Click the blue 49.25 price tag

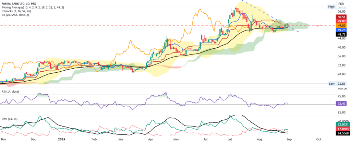[341, 30]
